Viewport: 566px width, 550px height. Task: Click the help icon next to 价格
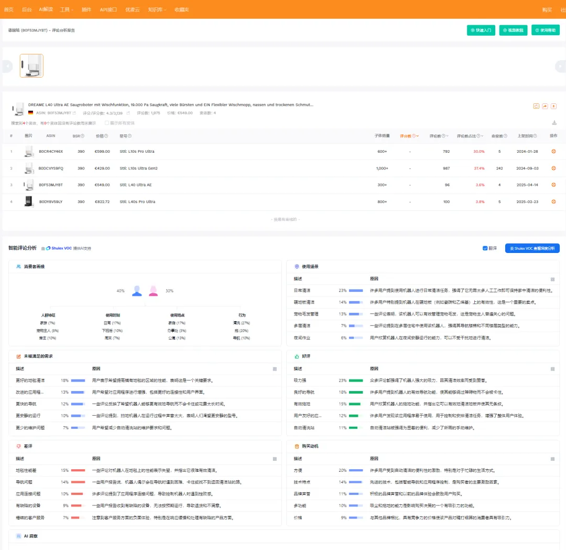(x=106, y=136)
